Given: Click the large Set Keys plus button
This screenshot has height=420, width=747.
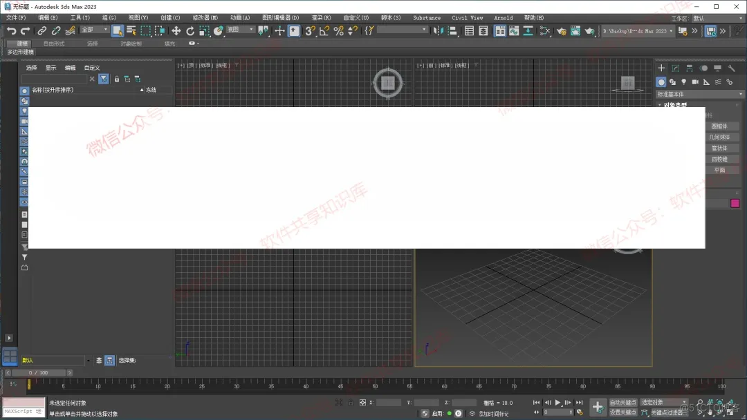Looking at the screenshot, I should pos(598,407).
